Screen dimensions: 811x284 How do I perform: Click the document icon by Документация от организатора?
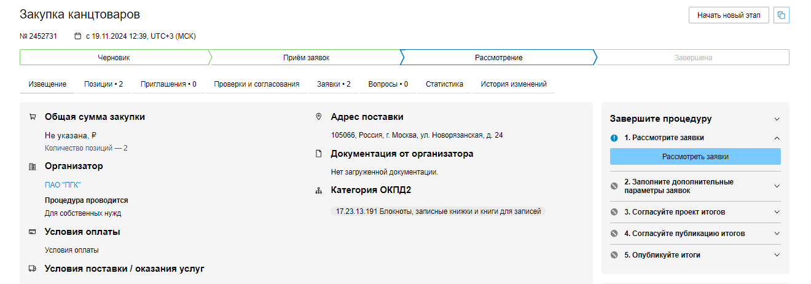point(318,154)
